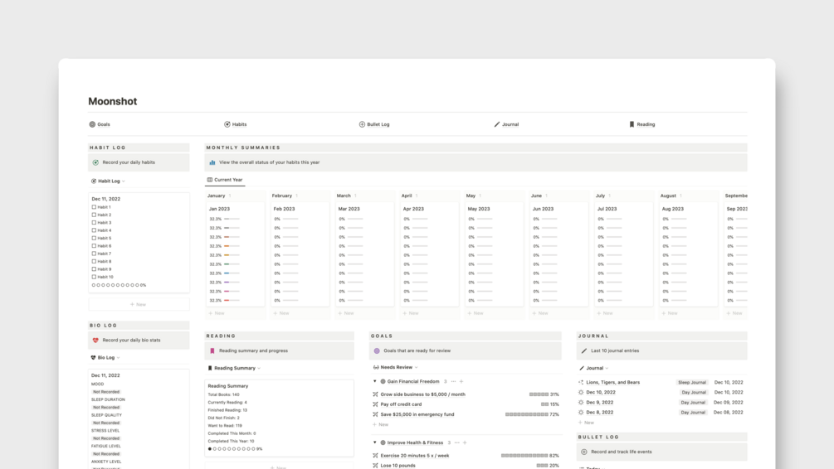Click the Current Year table icon
The width and height of the screenshot is (834, 469).
210,180
